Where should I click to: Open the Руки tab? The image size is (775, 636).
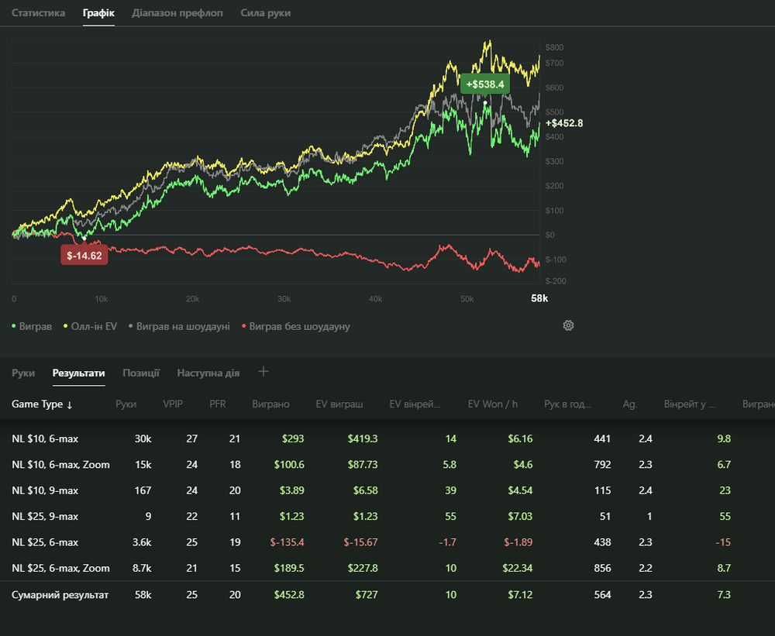23,373
